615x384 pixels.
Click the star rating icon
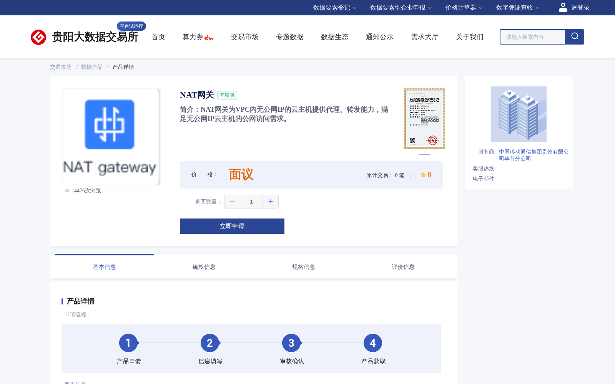pyautogui.click(x=423, y=175)
